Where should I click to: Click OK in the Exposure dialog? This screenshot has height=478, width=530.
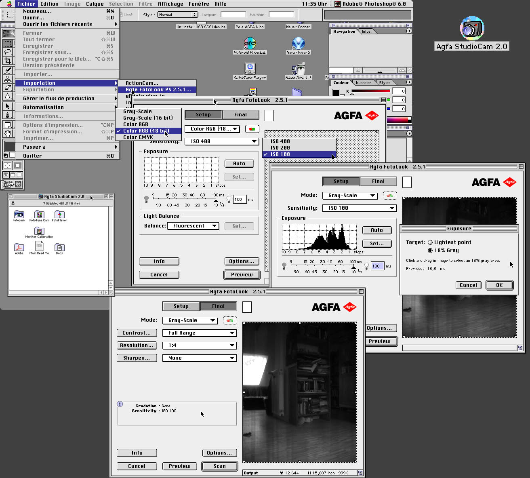(499, 285)
